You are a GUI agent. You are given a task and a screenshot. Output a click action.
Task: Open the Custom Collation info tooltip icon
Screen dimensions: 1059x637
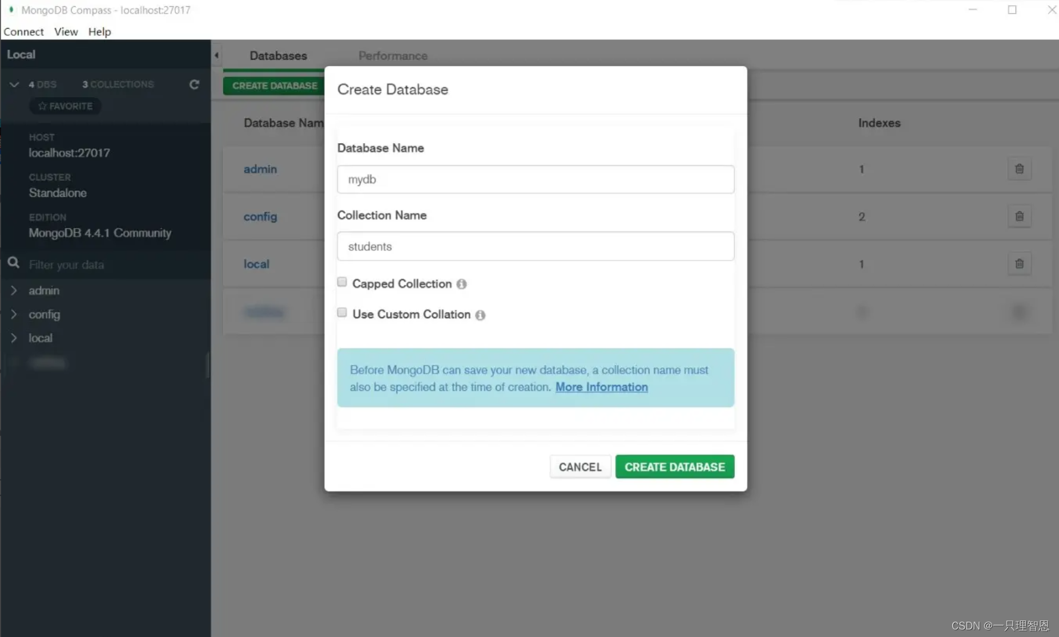(x=480, y=315)
